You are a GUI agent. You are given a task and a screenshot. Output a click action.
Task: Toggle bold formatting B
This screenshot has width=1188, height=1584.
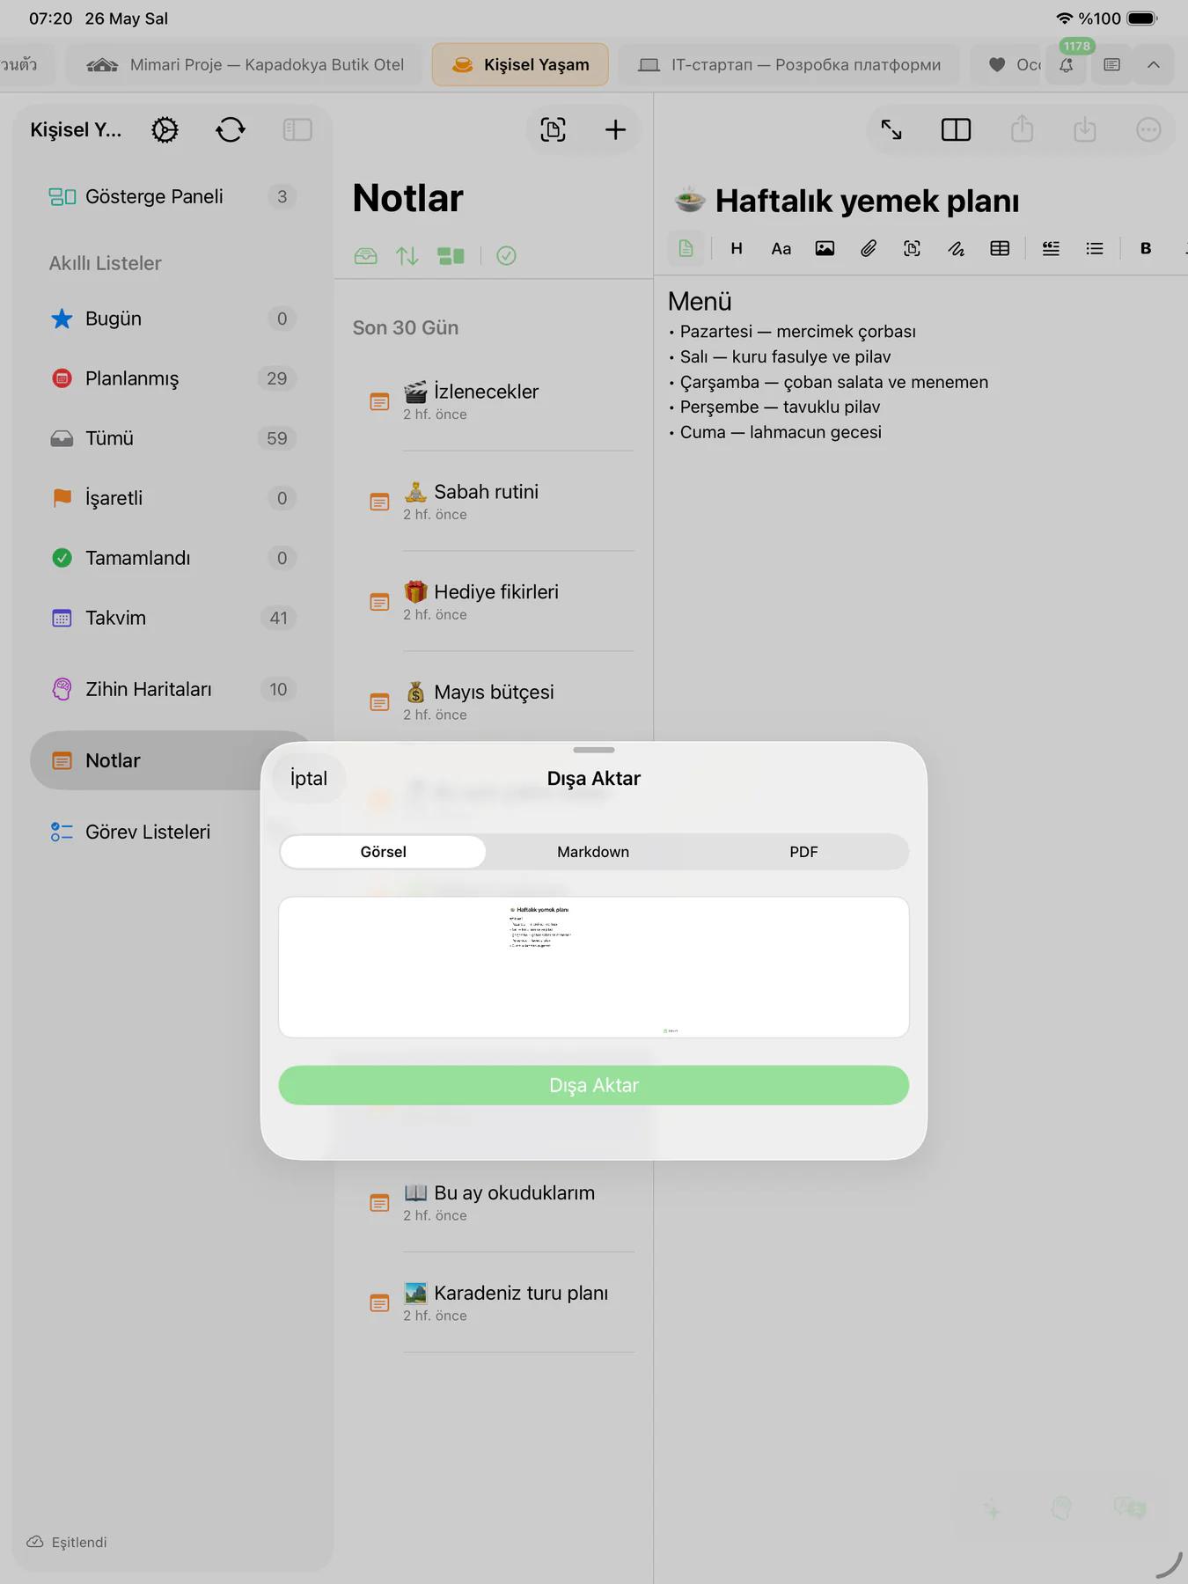[1146, 248]
